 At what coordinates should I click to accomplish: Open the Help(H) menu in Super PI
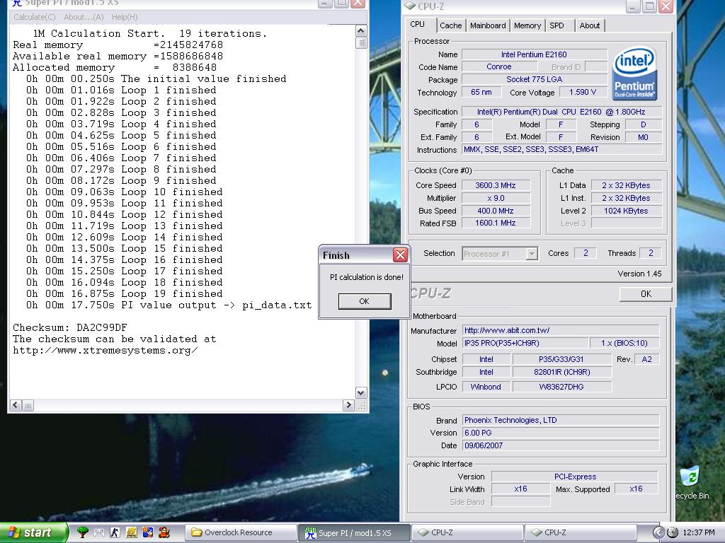125,17
